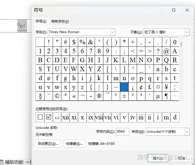
Task: Choose the hash # symbol
Action: (x=65, y=42)
